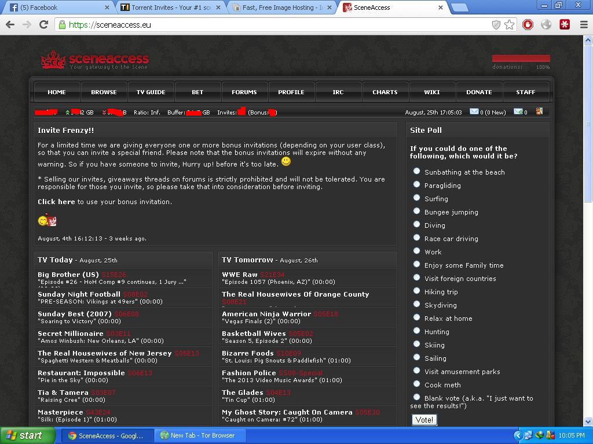Click the taskbar clock showing 10:05 PM
Image resolution: width=593 pixels, height=444 pixels.
(x=572, y=435)
